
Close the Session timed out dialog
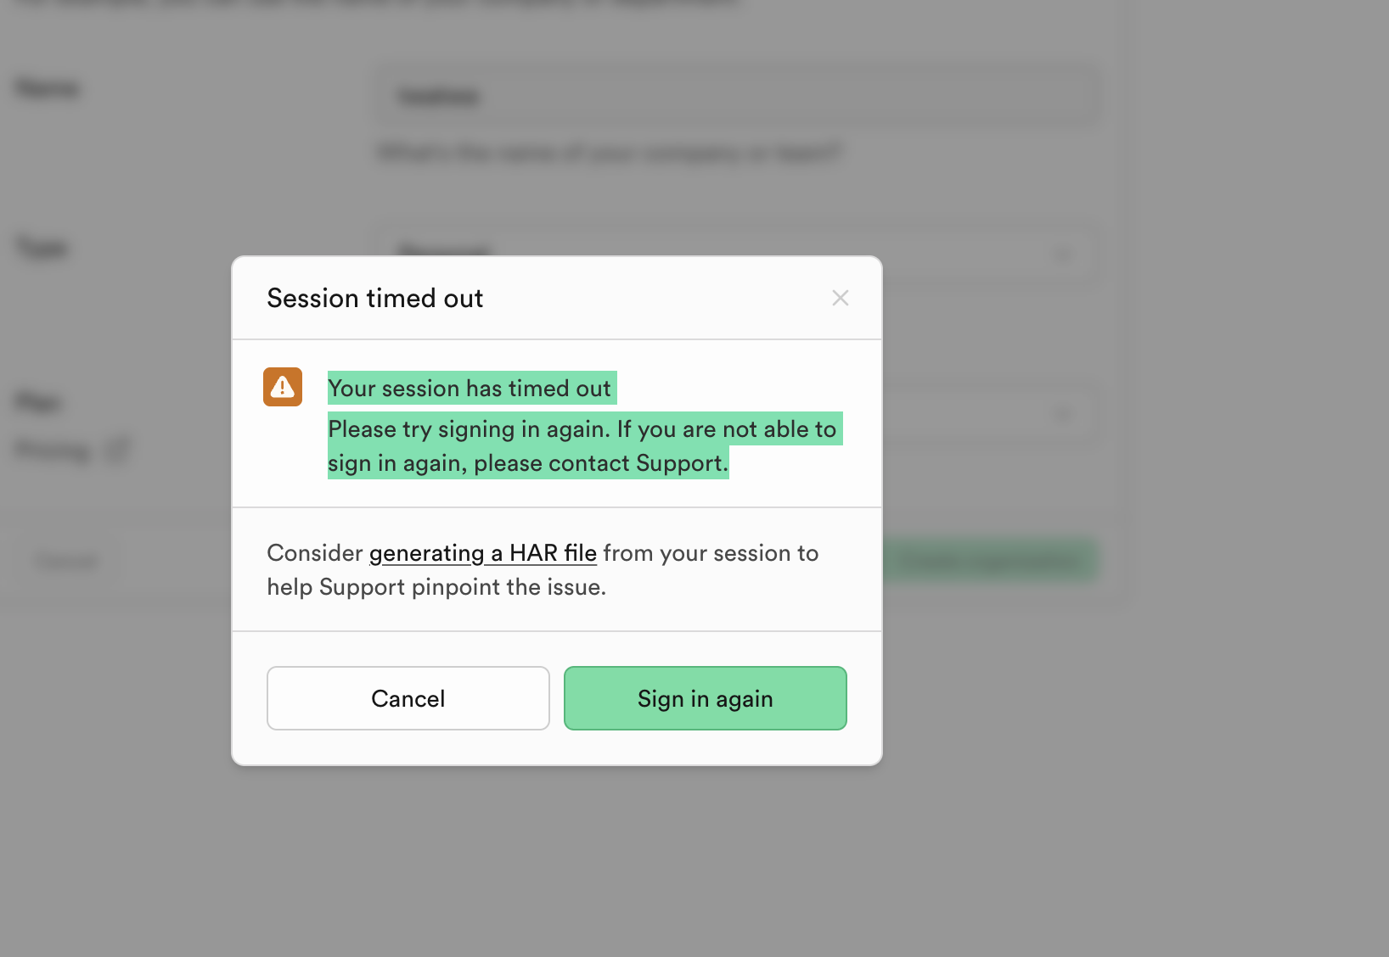point(840,298)
